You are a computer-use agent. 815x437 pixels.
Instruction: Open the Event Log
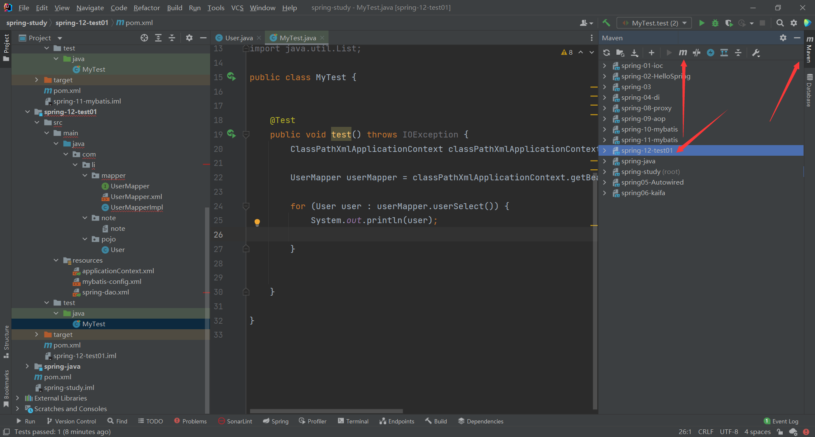(785, 421)
